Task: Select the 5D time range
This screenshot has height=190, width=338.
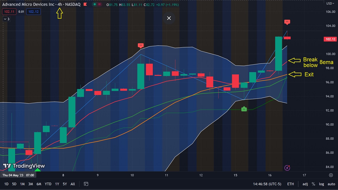Action: (x=14, y=184)
